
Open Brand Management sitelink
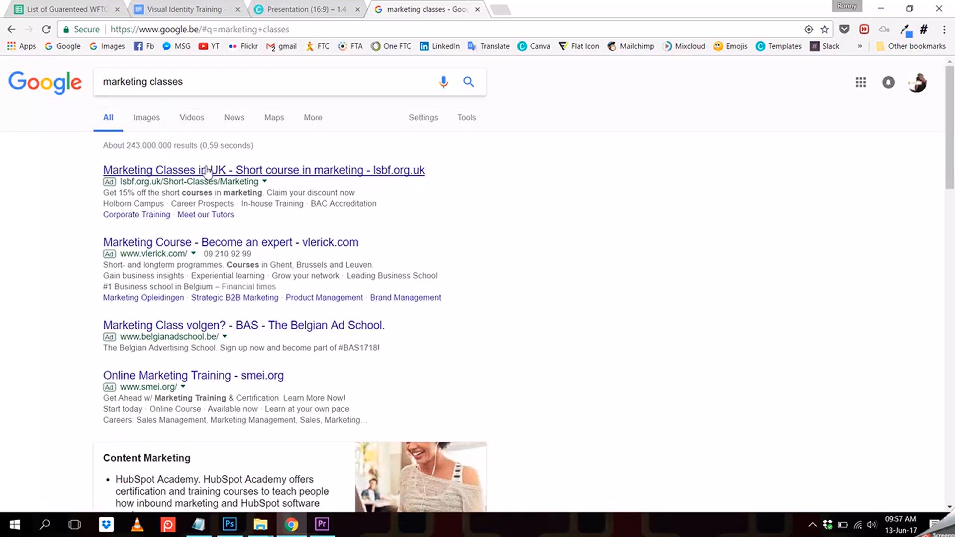pos(405,297)
